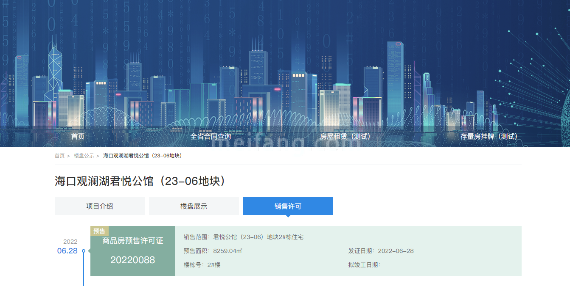Click the 06.28 timeline date

(x=67, y=251)
